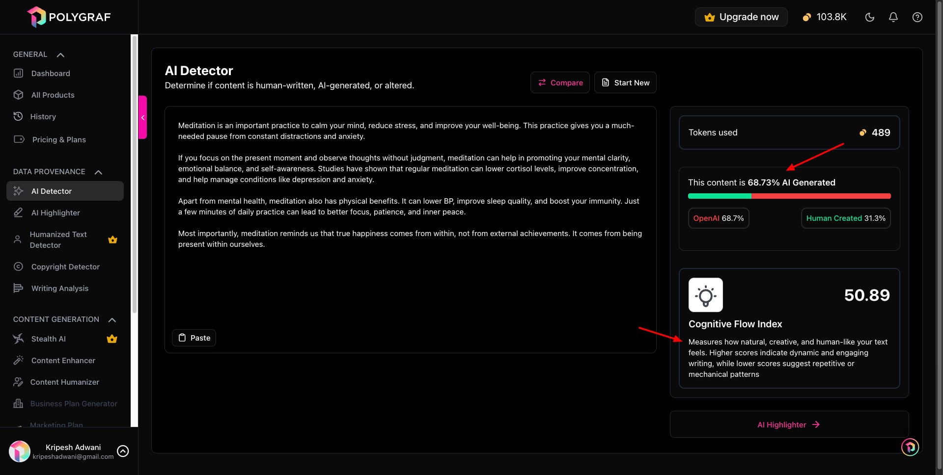Click the Cognitive Flow Index lightbulb icon
943x475 pixels.
[x=705, y=295]
